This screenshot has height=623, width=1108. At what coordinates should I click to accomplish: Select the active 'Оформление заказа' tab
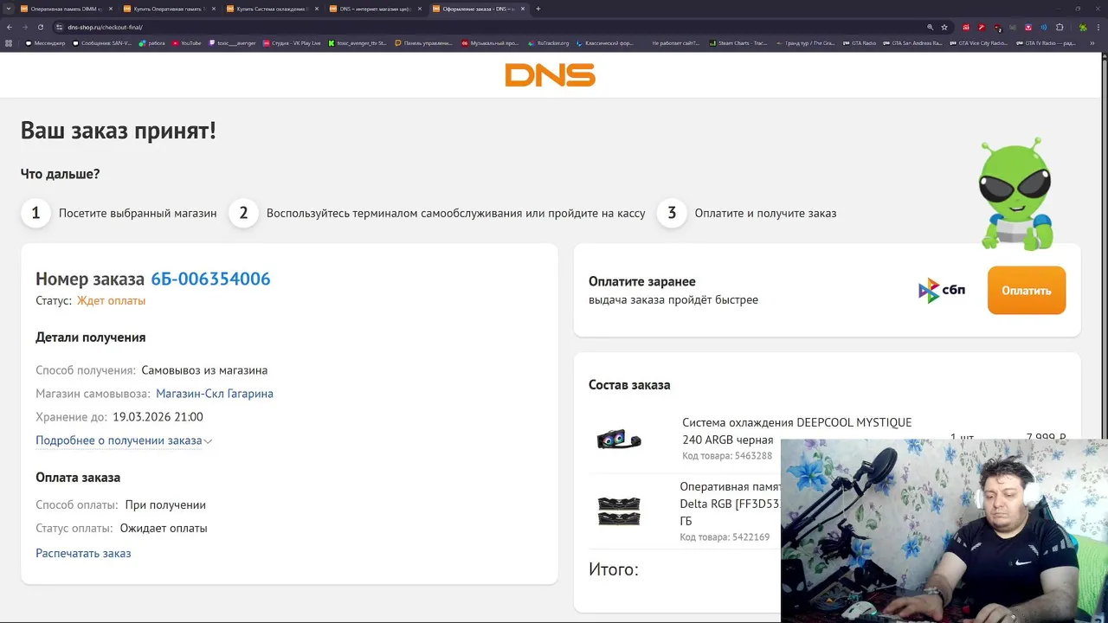tap(478, 9)
